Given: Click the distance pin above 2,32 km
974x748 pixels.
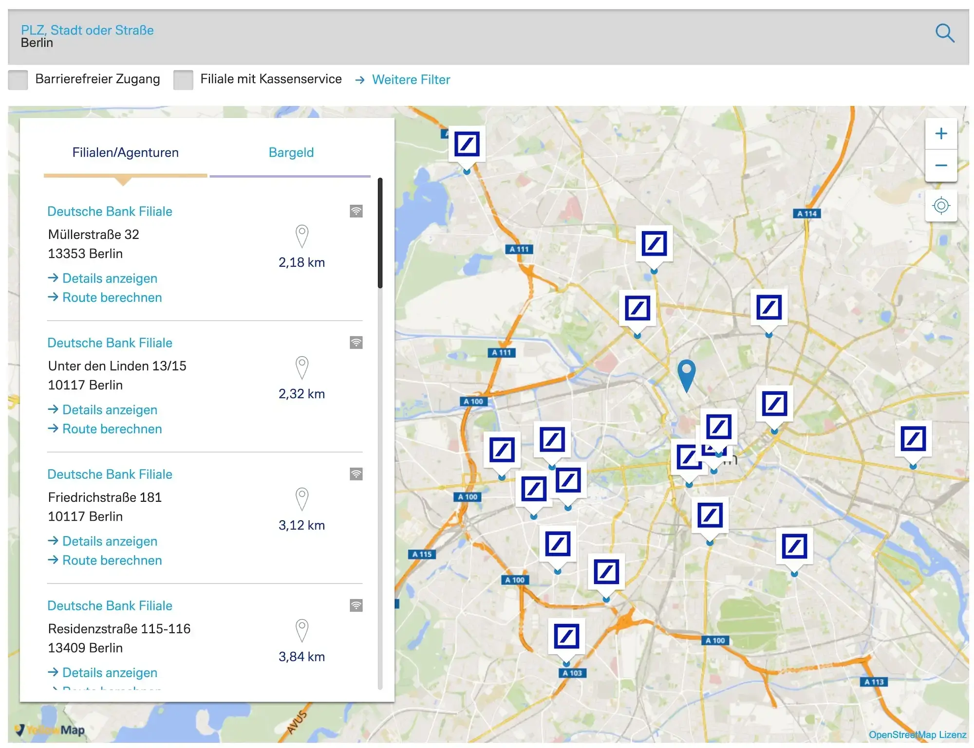Looking at the screenshot, I should click(302, 367).
